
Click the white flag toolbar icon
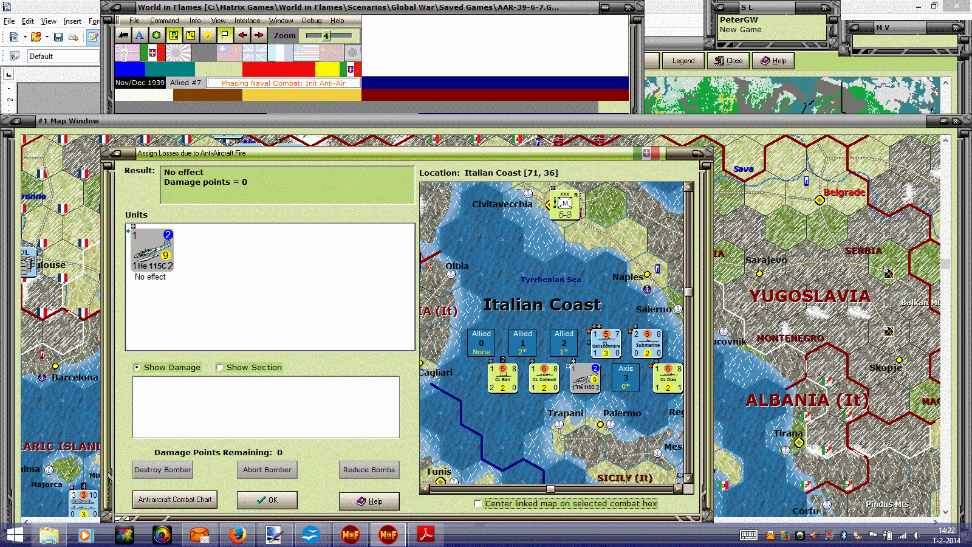tap(225, 35)
